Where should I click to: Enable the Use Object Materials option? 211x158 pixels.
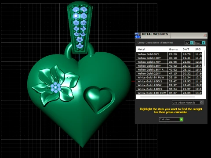tap(187, 102)
